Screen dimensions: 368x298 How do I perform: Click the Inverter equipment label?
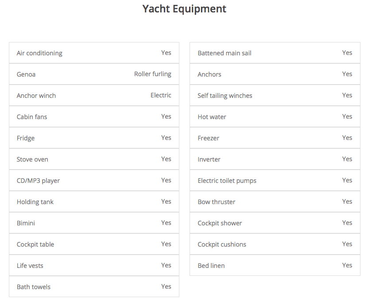point(209,159)
